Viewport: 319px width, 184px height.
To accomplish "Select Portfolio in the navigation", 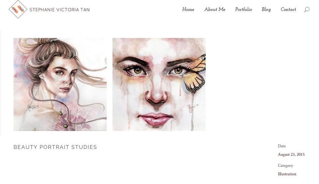I will coord(244,10).
